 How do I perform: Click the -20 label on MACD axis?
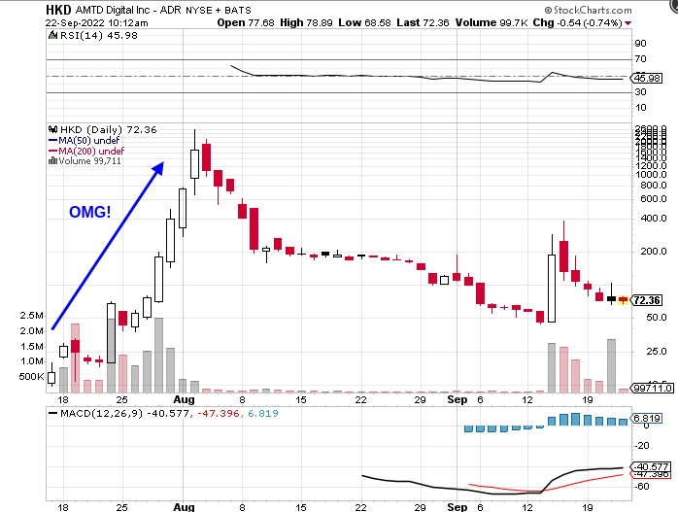pyautogui.click(x=643, y=445)
